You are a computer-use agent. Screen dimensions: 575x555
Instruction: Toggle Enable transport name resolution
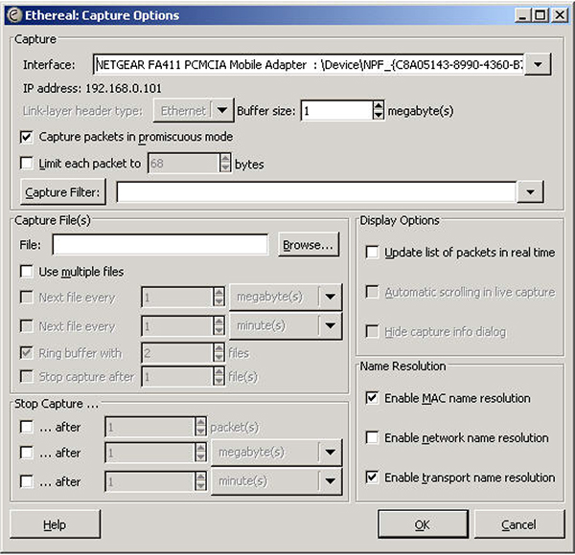(x=372, y=477)
